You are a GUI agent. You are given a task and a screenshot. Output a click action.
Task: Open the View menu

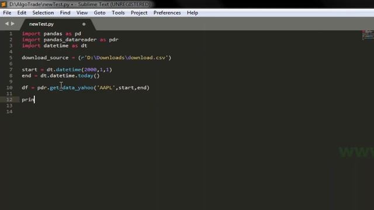pos(82,13)
